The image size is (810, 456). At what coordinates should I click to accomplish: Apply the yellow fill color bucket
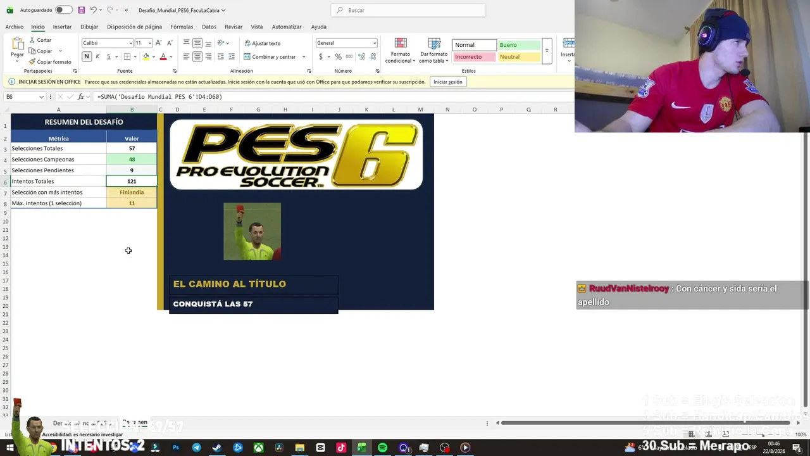coord(146,56)
